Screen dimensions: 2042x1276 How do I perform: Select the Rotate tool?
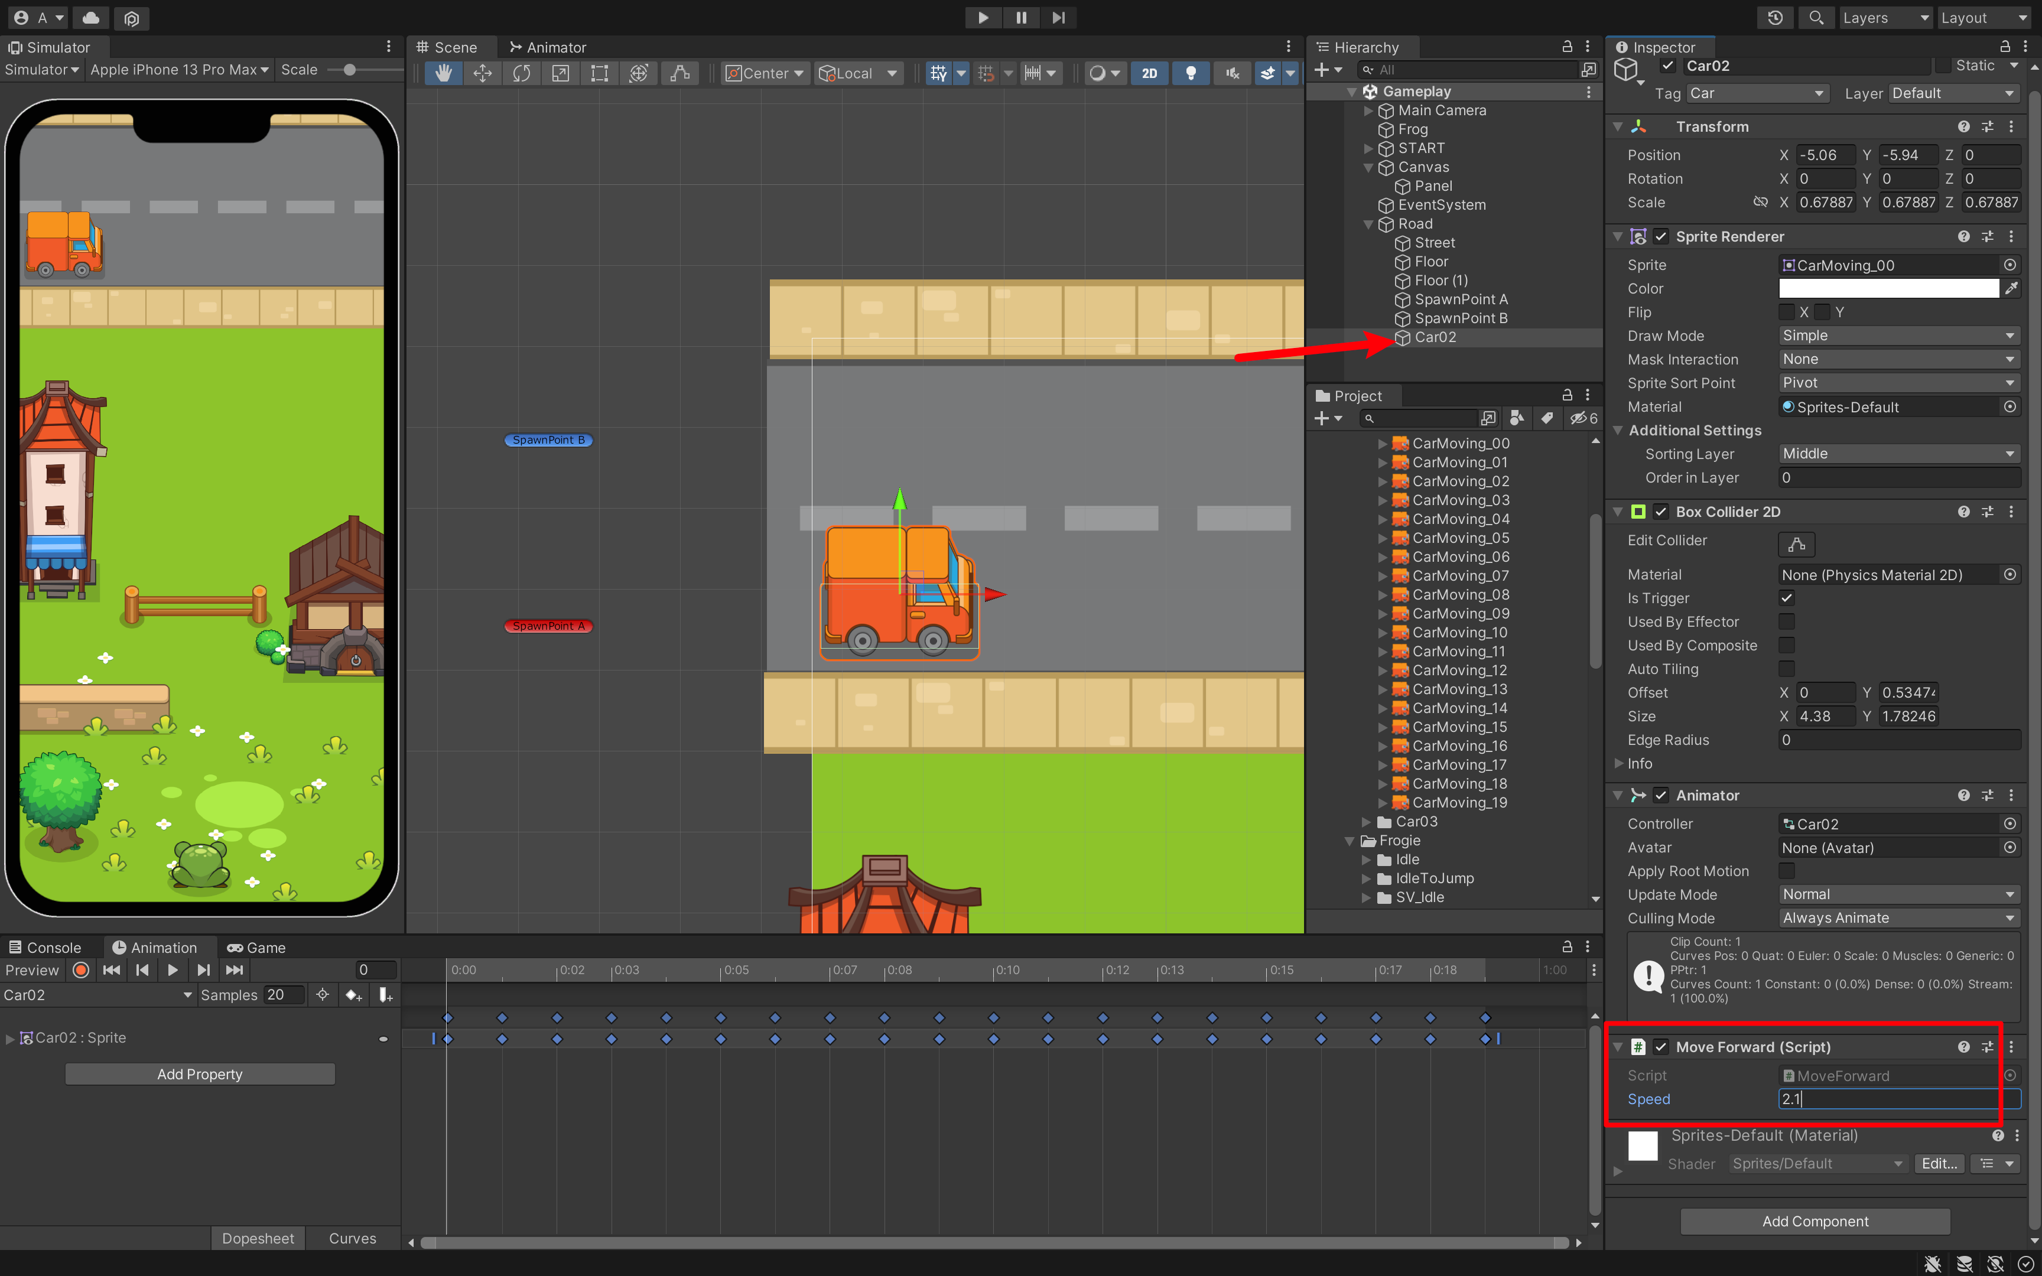click(522, 73)
